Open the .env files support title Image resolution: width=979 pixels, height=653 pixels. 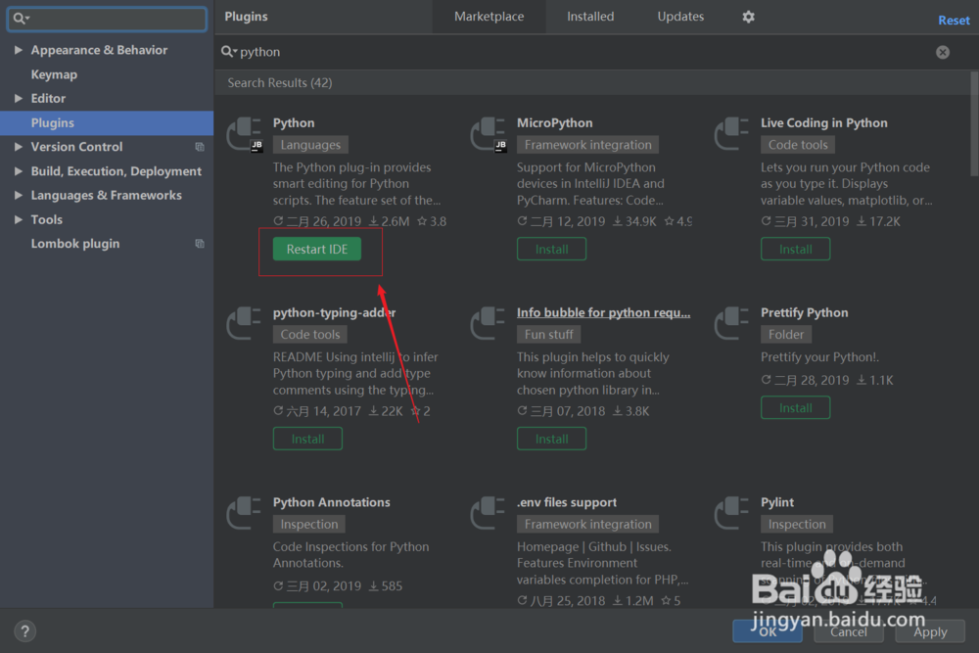[x=566, y=502]
